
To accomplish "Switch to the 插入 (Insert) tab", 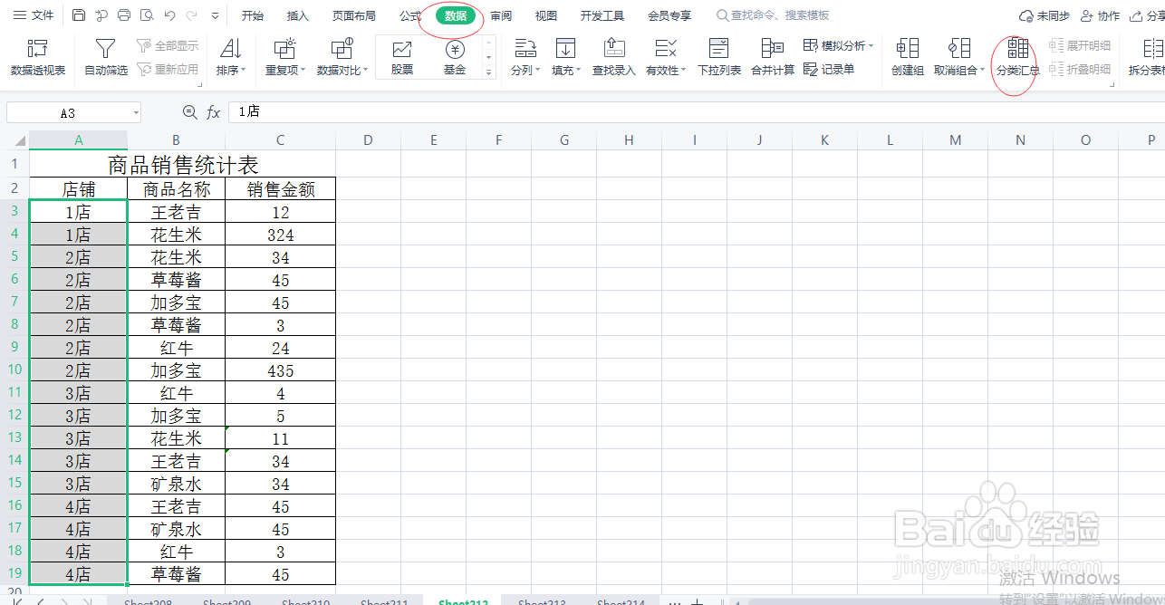I will tap(298, 16).
